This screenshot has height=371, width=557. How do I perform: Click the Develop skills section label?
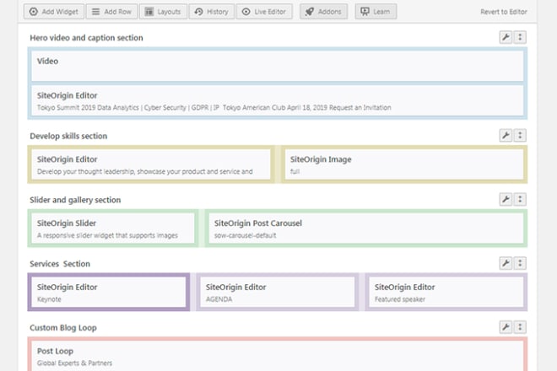[x=68, y=136]
